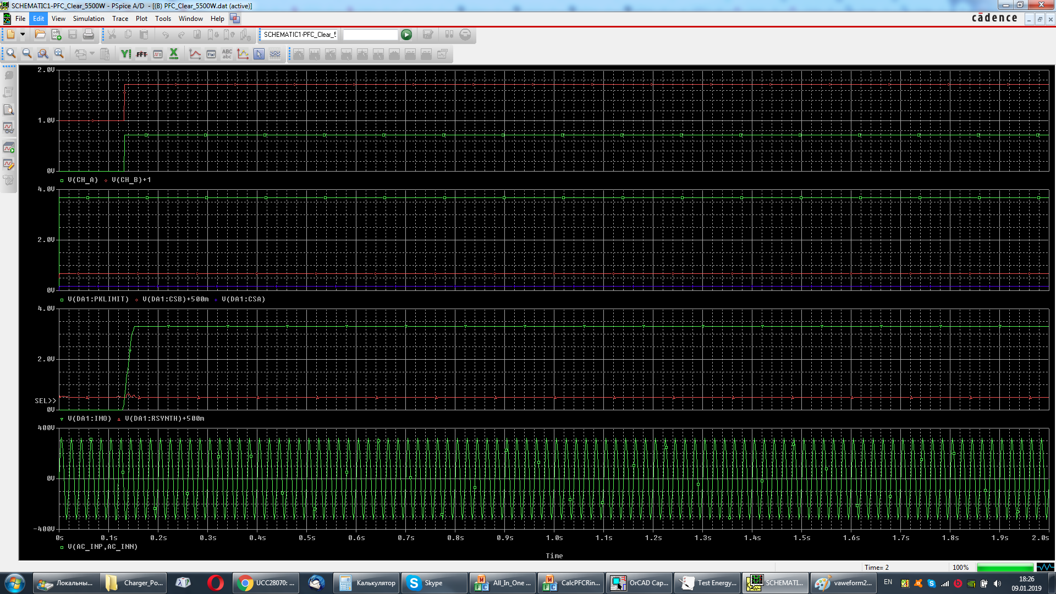Viewport: 1056px width, 594px height.
Task: Click the Zoom Out magnifier icon
Action: click(x=27, y=54)
